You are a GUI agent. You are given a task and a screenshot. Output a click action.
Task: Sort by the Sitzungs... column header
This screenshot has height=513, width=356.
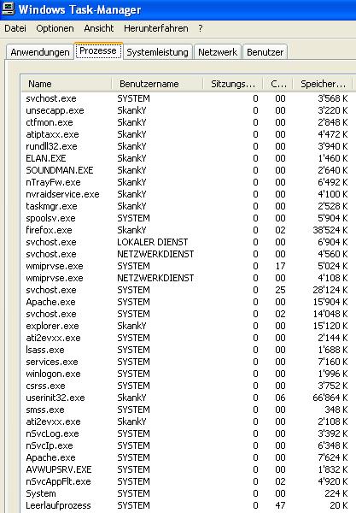tap(233, 84)
